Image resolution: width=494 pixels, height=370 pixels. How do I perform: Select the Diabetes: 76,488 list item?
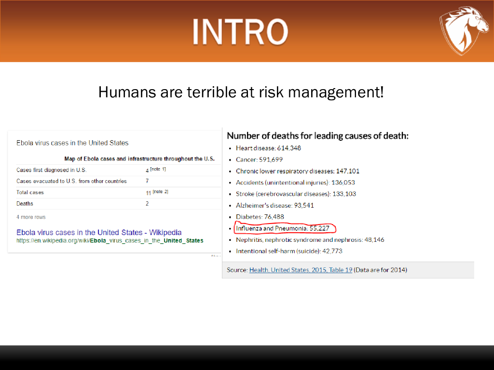260,217
